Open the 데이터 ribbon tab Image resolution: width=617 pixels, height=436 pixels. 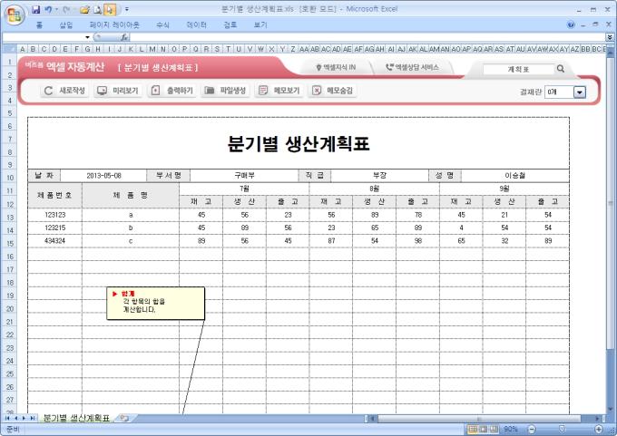click(x=196, y=24)
